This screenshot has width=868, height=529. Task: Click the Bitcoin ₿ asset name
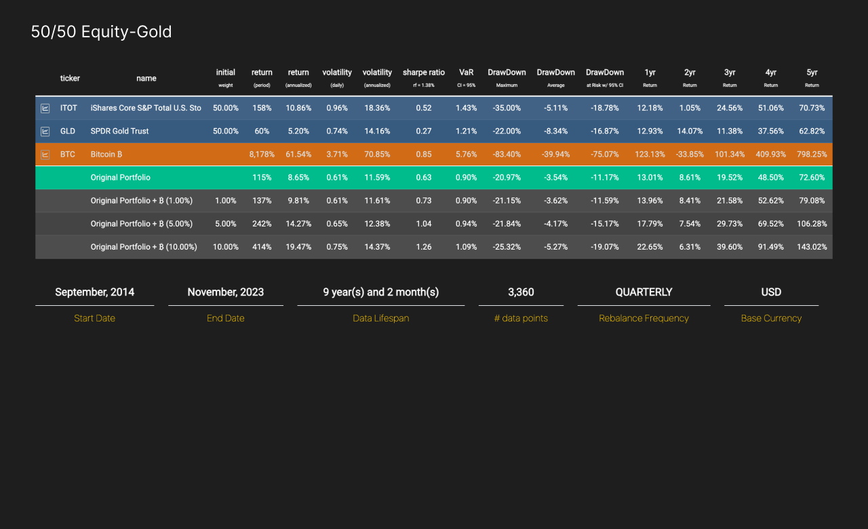tap(106, 155)
